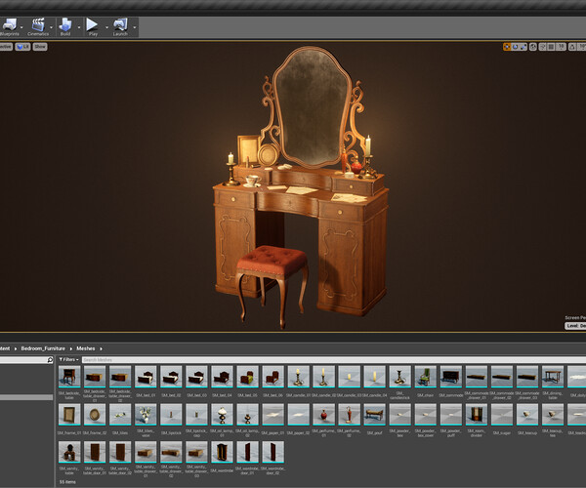
Task: Select SM_powder_box mesh thumbnail
Action: [399, 415]
